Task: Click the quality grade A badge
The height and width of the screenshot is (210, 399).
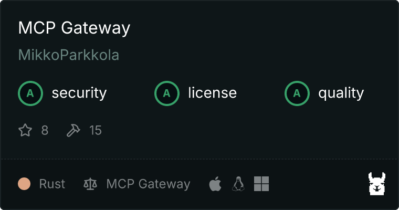Action: 297,93
